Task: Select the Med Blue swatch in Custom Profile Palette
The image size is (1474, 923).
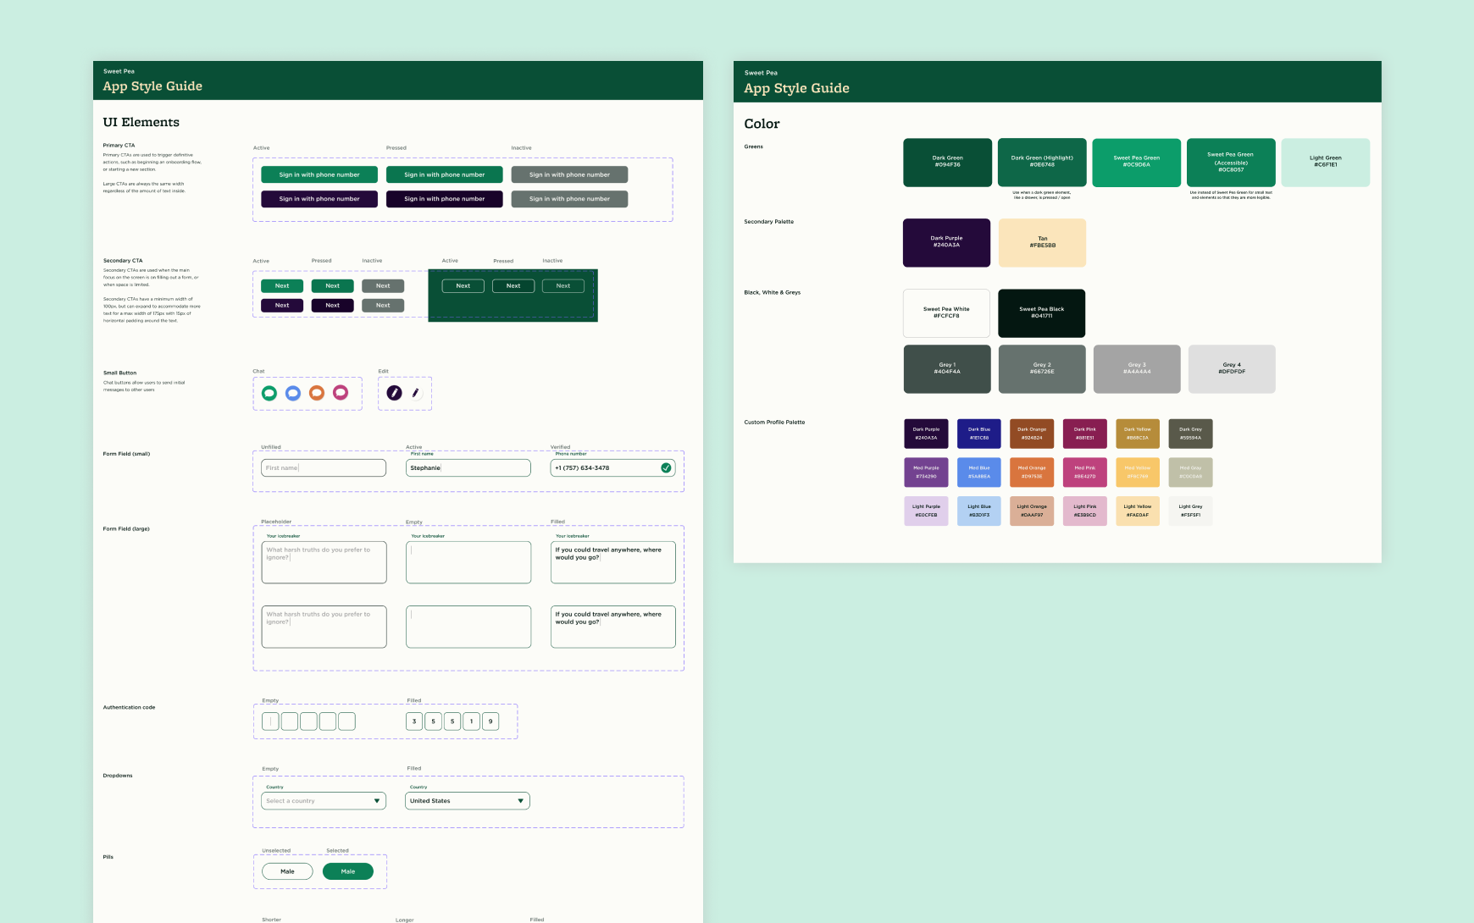Action: click(x=979, y=472)
